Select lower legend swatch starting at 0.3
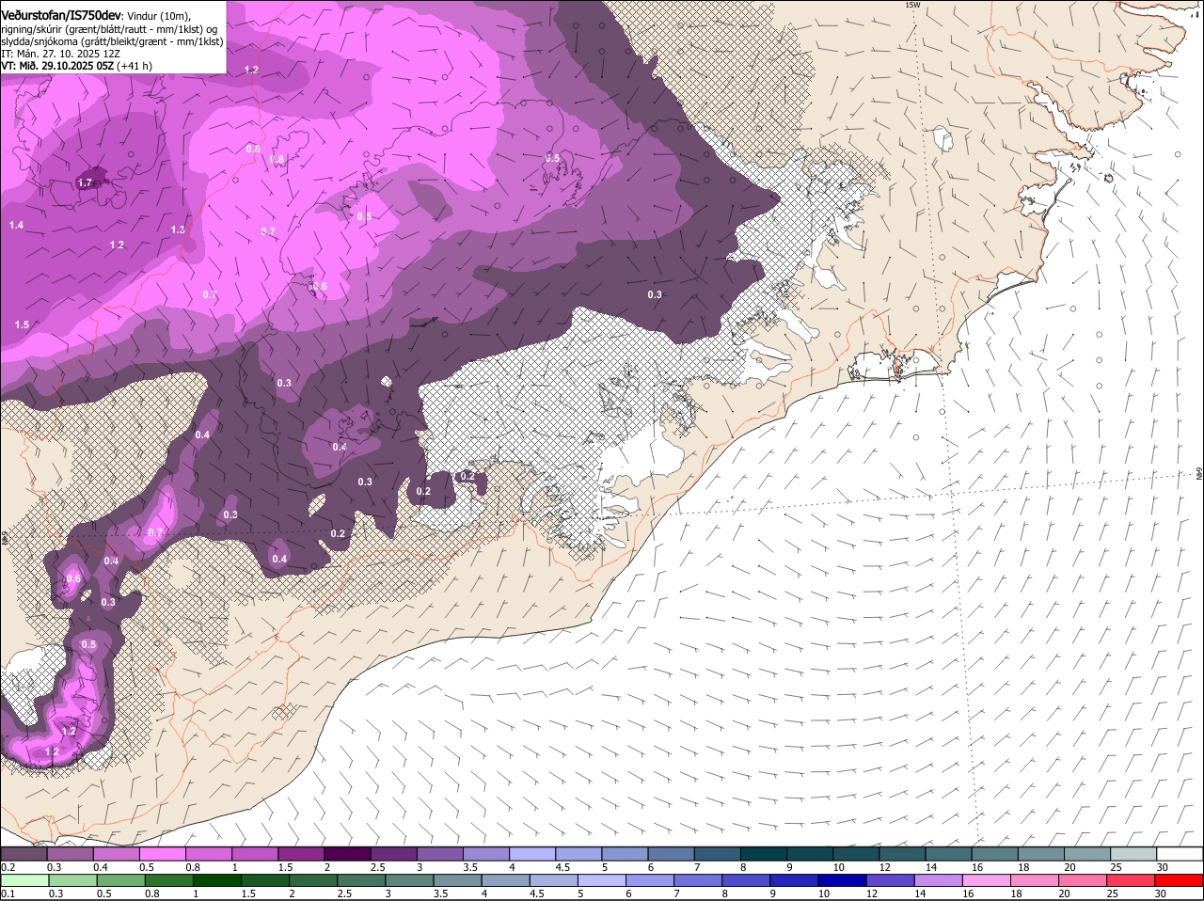1204x901 pixels. pos(71,881)
